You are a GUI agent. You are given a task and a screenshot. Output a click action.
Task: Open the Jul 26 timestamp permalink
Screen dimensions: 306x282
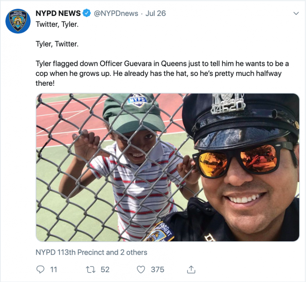[156, 13]
